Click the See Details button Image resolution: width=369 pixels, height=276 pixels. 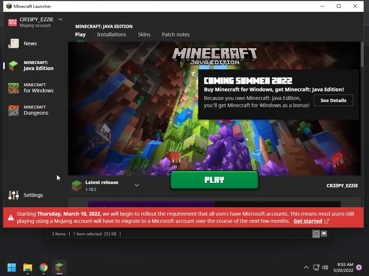[333, 101]
